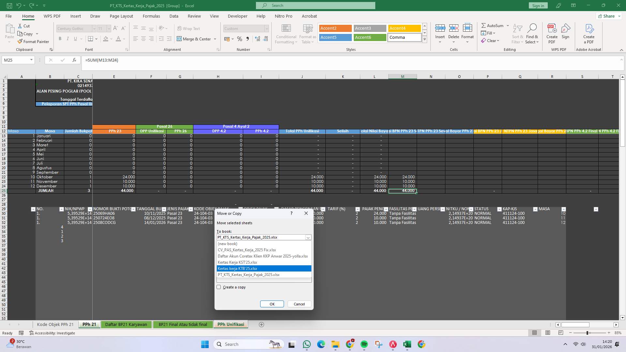Screen dimensions: 626x352
Task: Click the Cancel button in the dialog
Action: pos(299,304)
